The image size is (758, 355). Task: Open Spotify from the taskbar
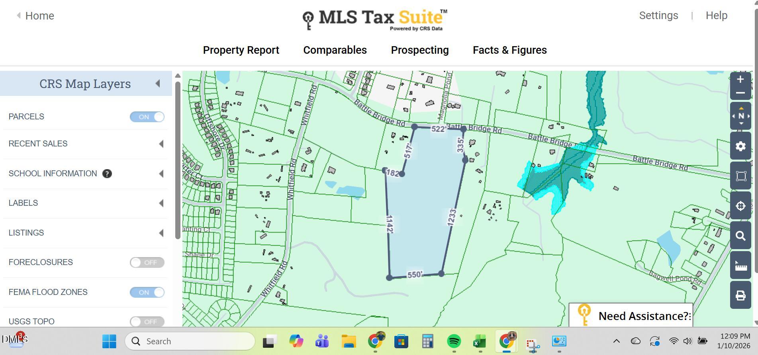click(454, 341)
